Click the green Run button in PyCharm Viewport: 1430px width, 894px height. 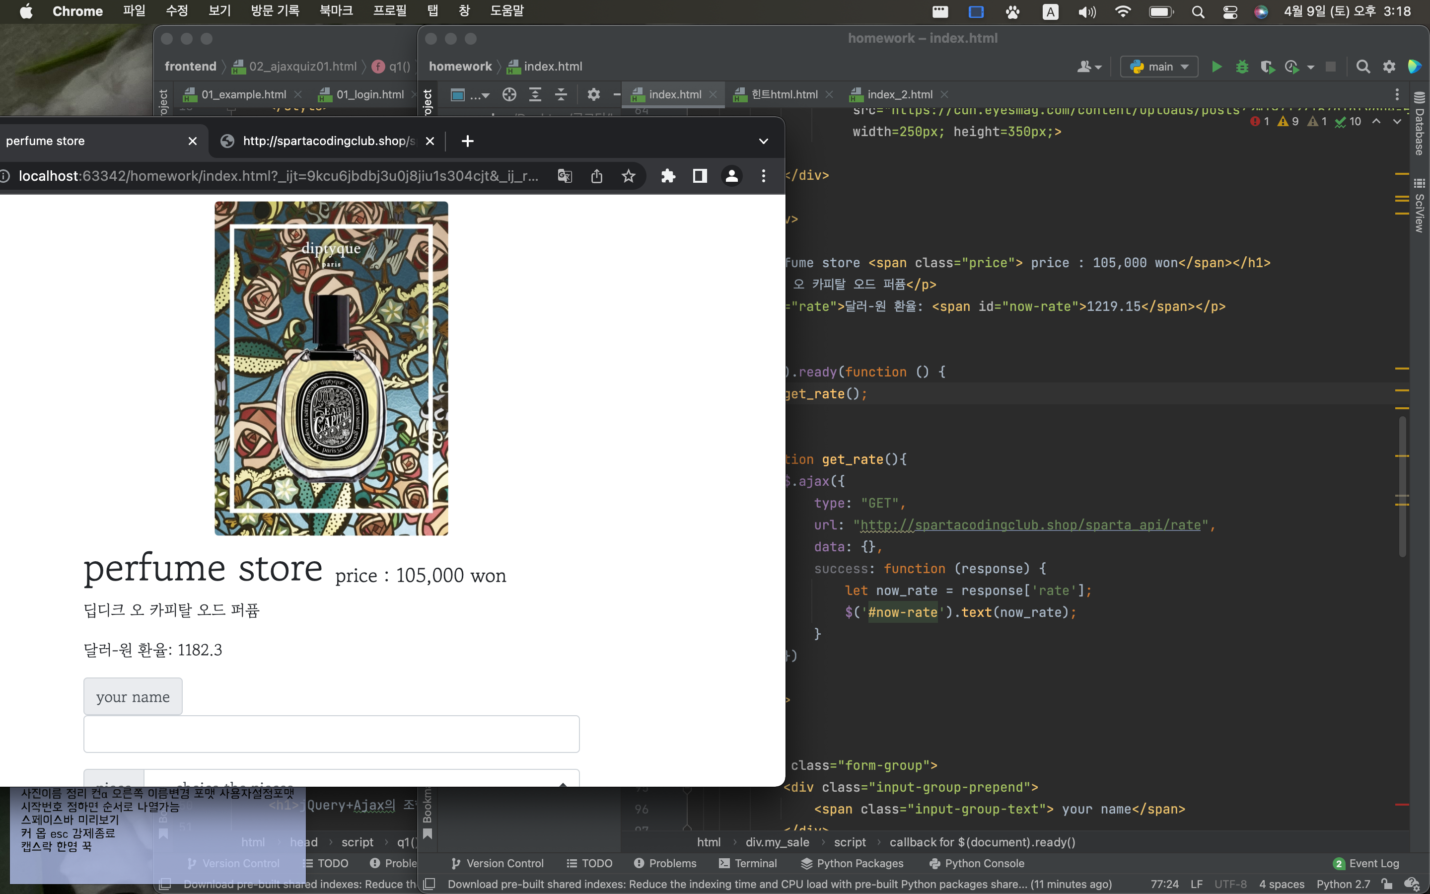coord(1216,67)
